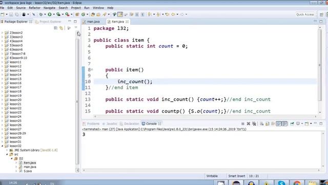Remove All Terminated Launches double-X icon
Viewport: 328px width, 185px height.
point(254,124)
